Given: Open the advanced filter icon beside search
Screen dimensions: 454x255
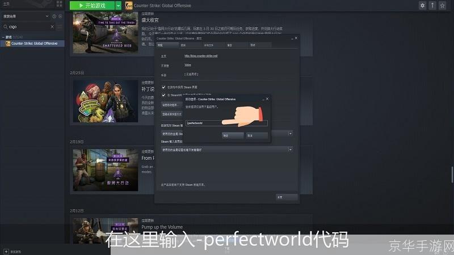Looking at the screenshot, I should 60,27.
